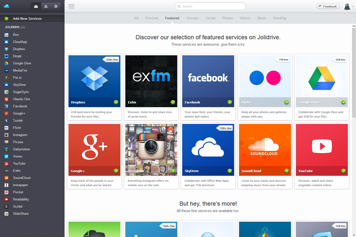Open SlideShare in the sidebar list

(x=21, y=214)
